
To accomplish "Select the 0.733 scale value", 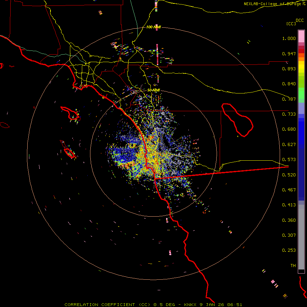I will (289, 114).
